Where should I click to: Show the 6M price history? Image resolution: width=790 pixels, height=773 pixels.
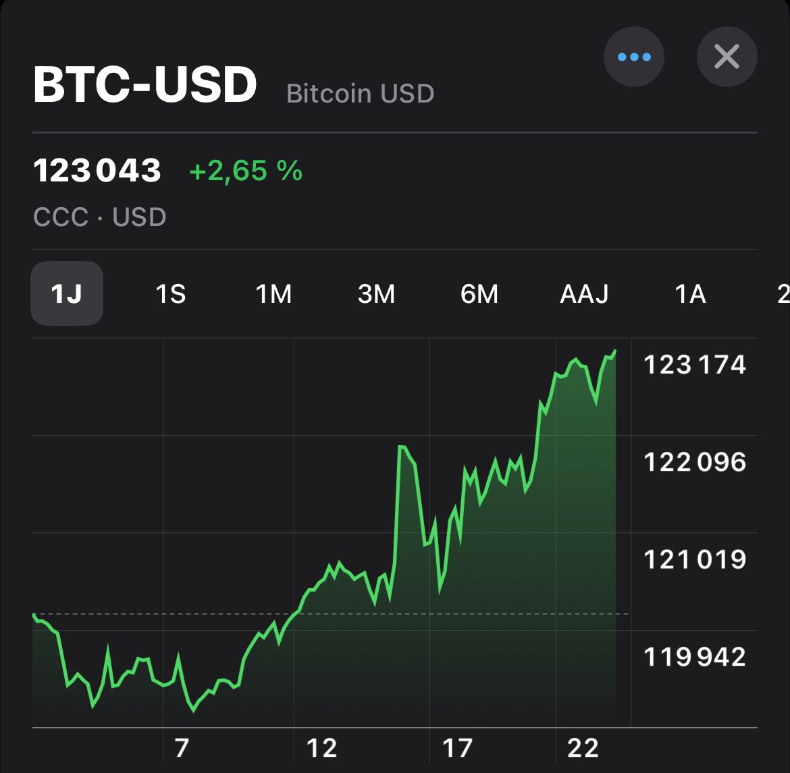click(x=479, y=293)
